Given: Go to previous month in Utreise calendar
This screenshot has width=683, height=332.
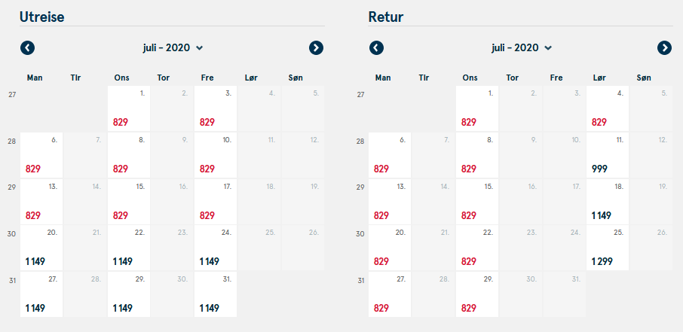Looking at the screenshot, I should 27,48.
